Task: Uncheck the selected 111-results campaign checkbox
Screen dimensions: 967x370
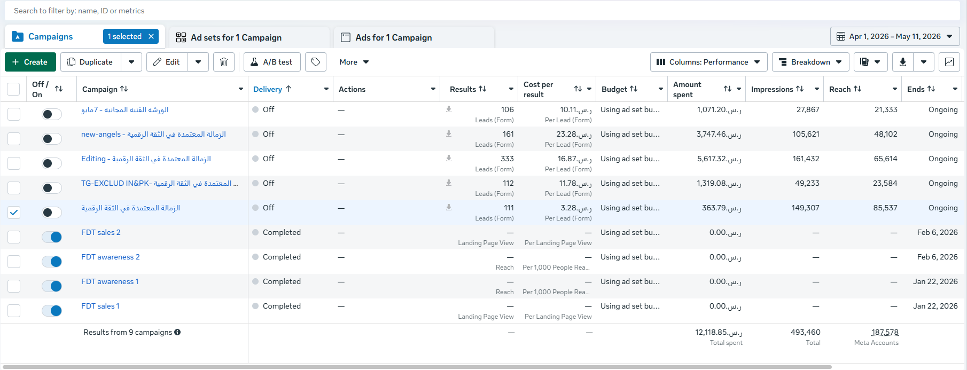Action: coord(14,212)
